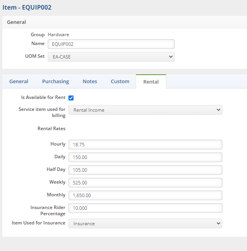Click the Item Used for Insurance label
The height and width of the screenshot is (251, 247).
(x=38, y=223)
